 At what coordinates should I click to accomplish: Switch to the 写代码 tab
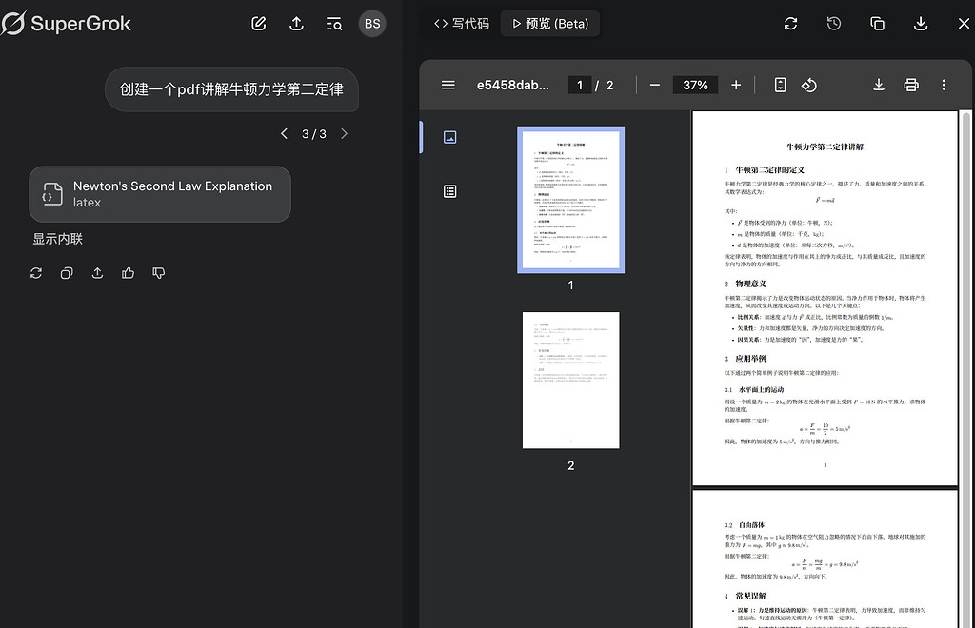462,24
